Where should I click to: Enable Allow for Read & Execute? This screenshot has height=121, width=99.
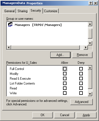(65, 79)
